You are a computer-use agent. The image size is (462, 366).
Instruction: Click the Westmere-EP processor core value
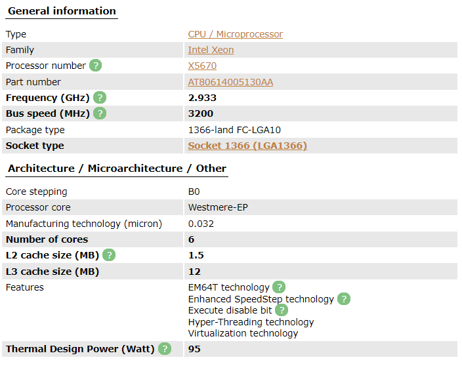[x=218, y=207]
